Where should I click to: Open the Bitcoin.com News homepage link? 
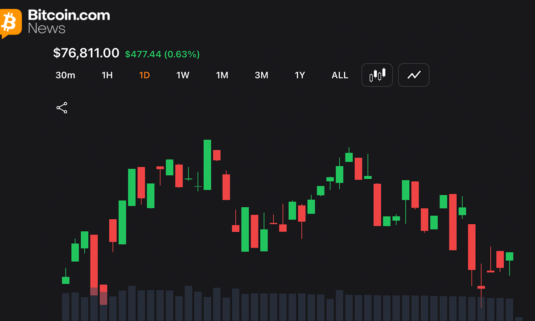(69, 21)
